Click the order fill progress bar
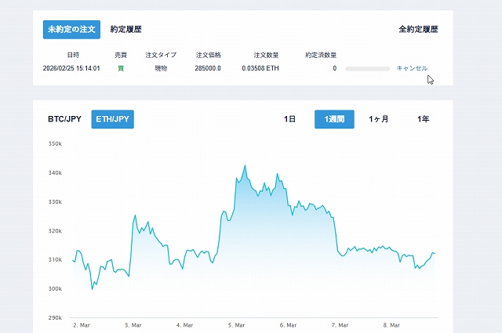The image size is (502, 333). (x=367, y=69)
